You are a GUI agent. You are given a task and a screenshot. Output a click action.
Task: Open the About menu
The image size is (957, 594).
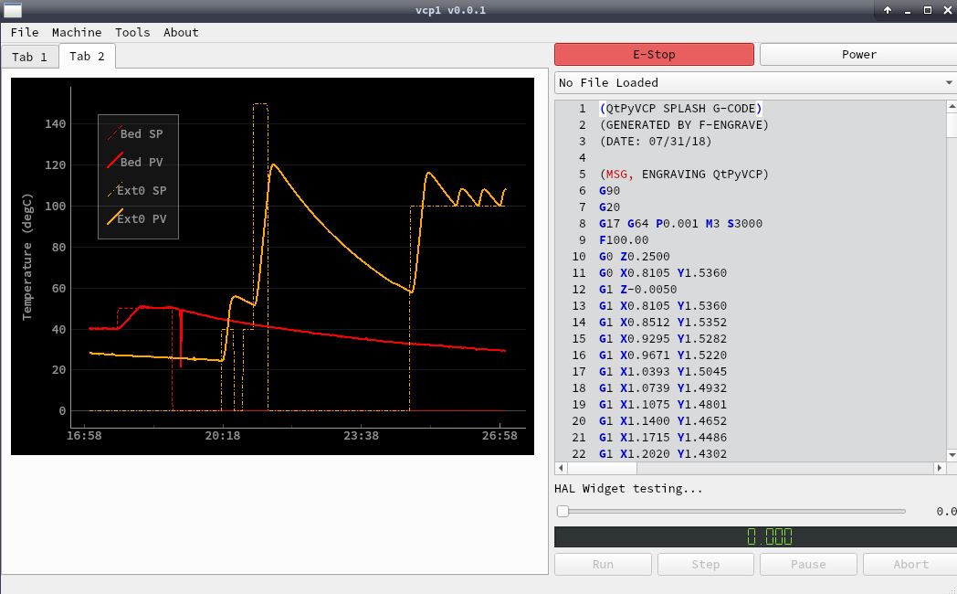(x=181, y=32)
